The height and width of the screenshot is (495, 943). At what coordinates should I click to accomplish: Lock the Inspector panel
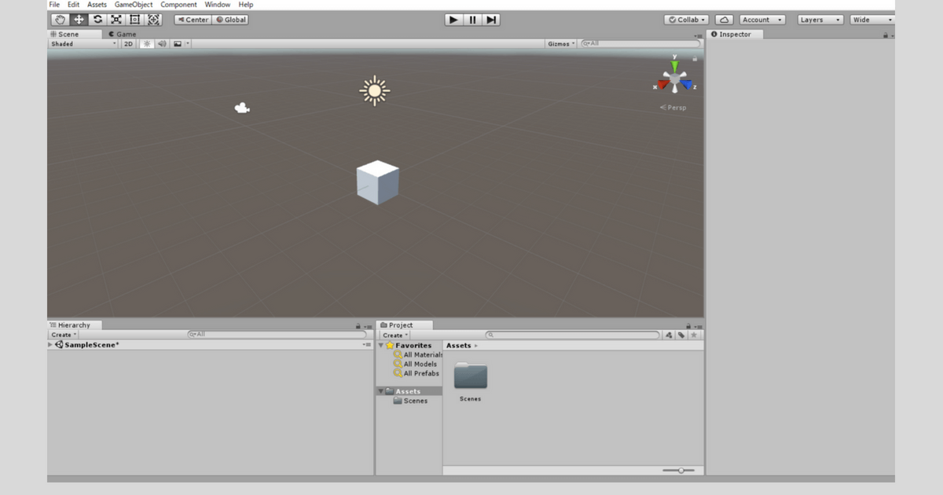pyautogui.click(x=884, y=34)
